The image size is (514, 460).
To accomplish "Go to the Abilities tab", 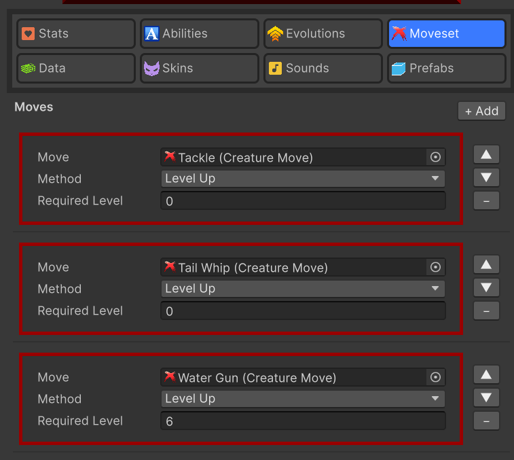I will point(200,33).
